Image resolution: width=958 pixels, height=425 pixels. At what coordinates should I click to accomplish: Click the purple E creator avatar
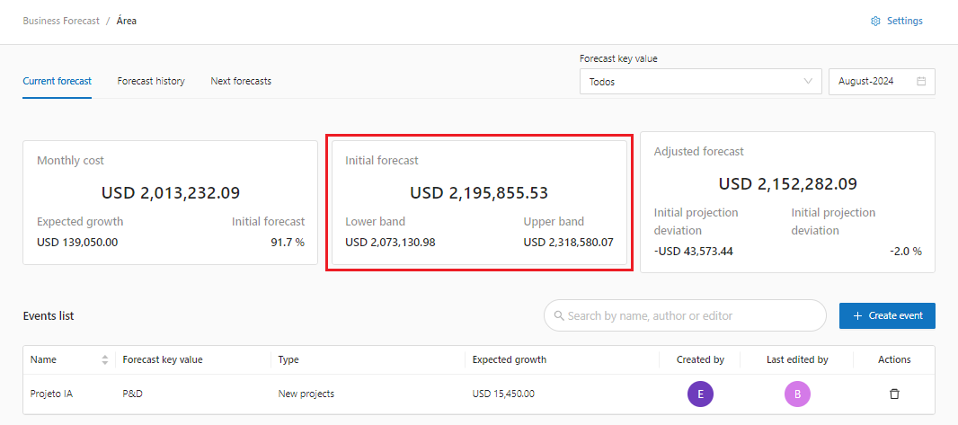(x=700, y=394)
